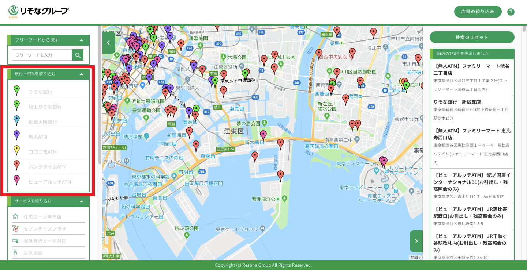Screen dimensions: 527x270
Task: Collapse the 銀行・ATMを絞り込む panel
Action: click(81, 74)
